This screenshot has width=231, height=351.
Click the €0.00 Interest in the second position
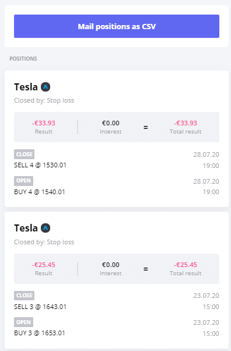tap(111, 265)
